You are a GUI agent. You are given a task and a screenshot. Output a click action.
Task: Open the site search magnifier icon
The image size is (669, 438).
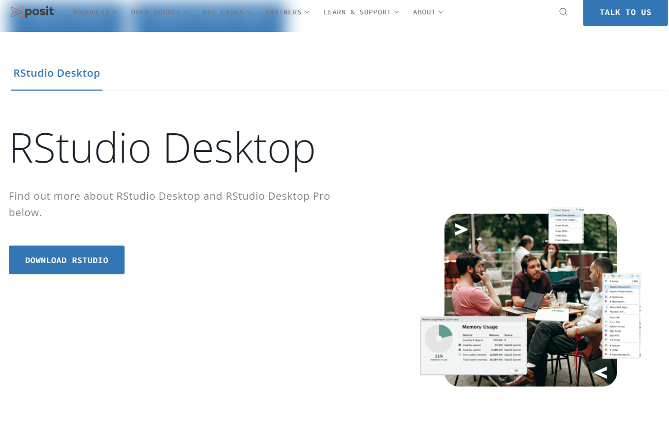(x=563, y=12)
